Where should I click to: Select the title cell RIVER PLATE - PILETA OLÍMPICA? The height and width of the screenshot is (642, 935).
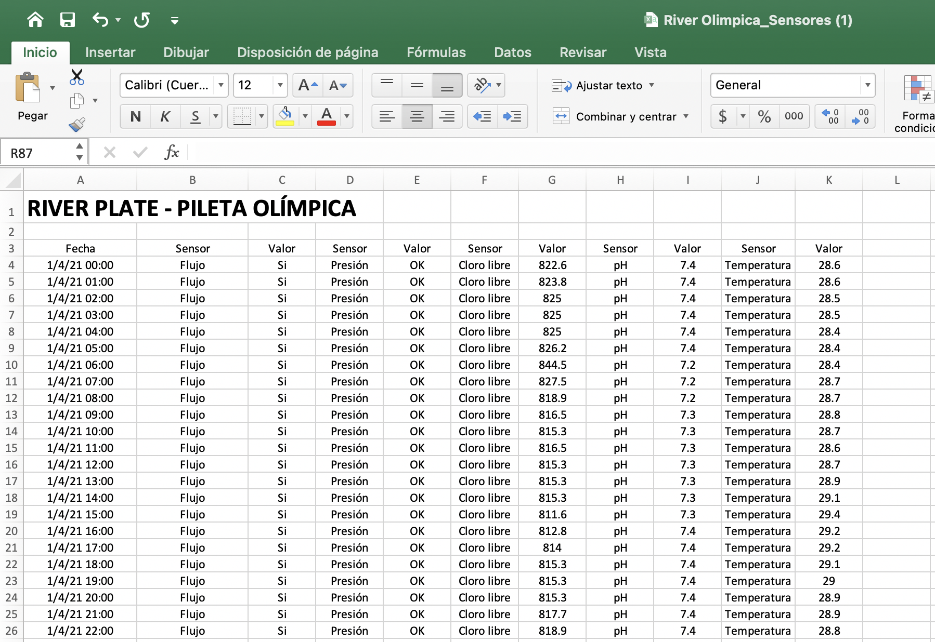point(191,208)
